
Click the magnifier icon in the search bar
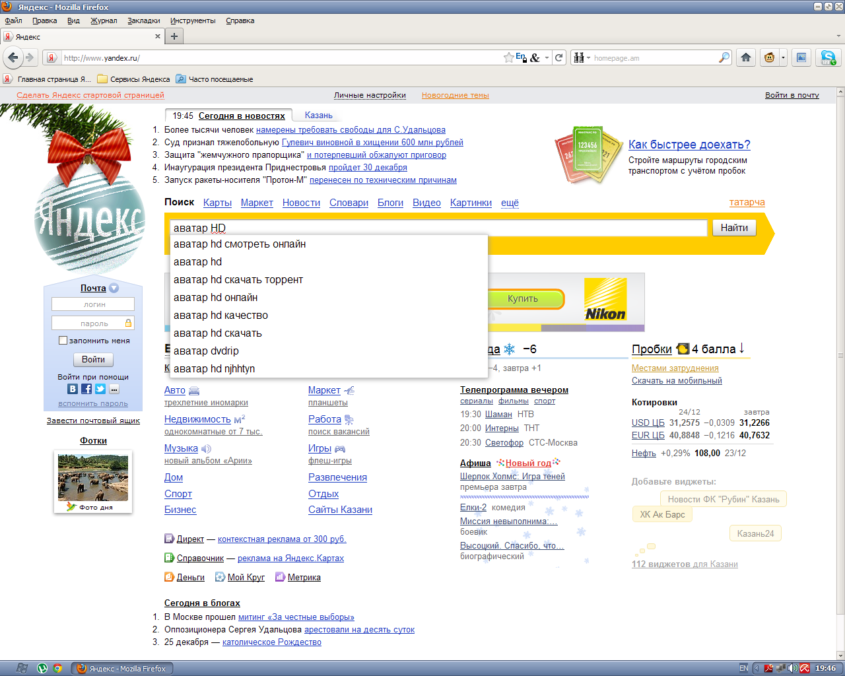724,57
